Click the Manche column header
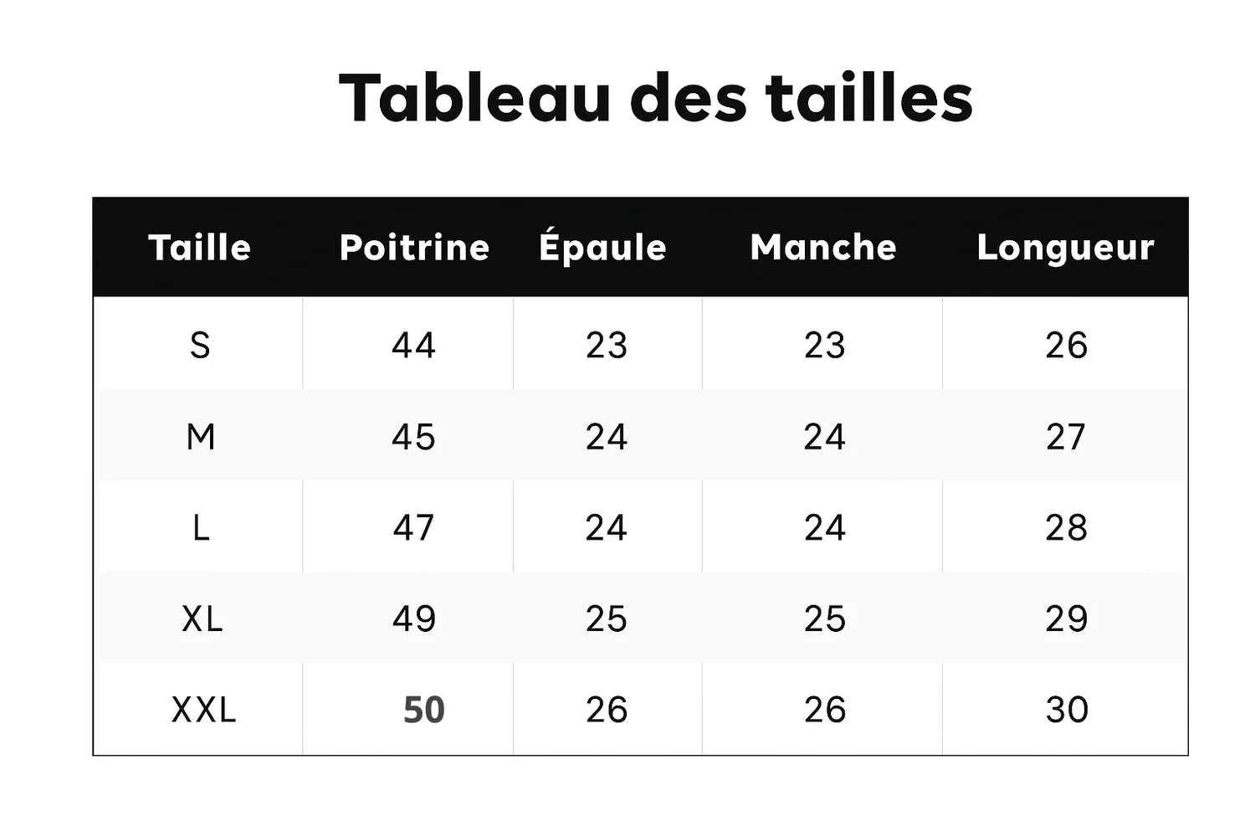This screenshot has width=1255, height=837. 823,248
